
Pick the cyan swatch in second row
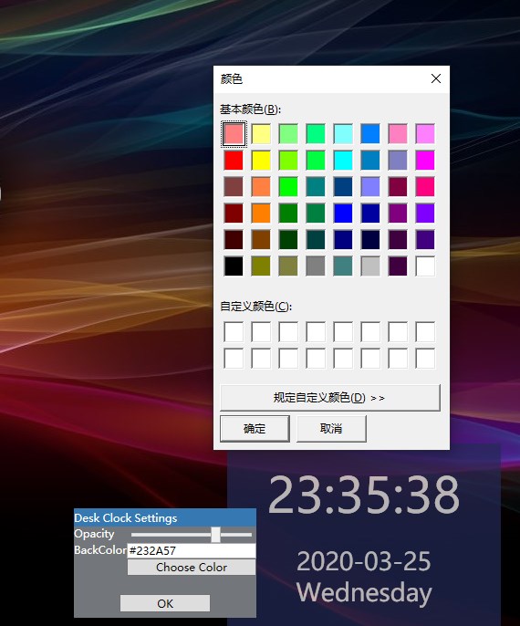pos(343,160)
